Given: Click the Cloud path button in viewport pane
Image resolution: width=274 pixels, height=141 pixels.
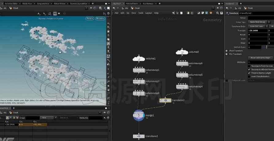Looking at the screenshot, I should pos(14,8).
